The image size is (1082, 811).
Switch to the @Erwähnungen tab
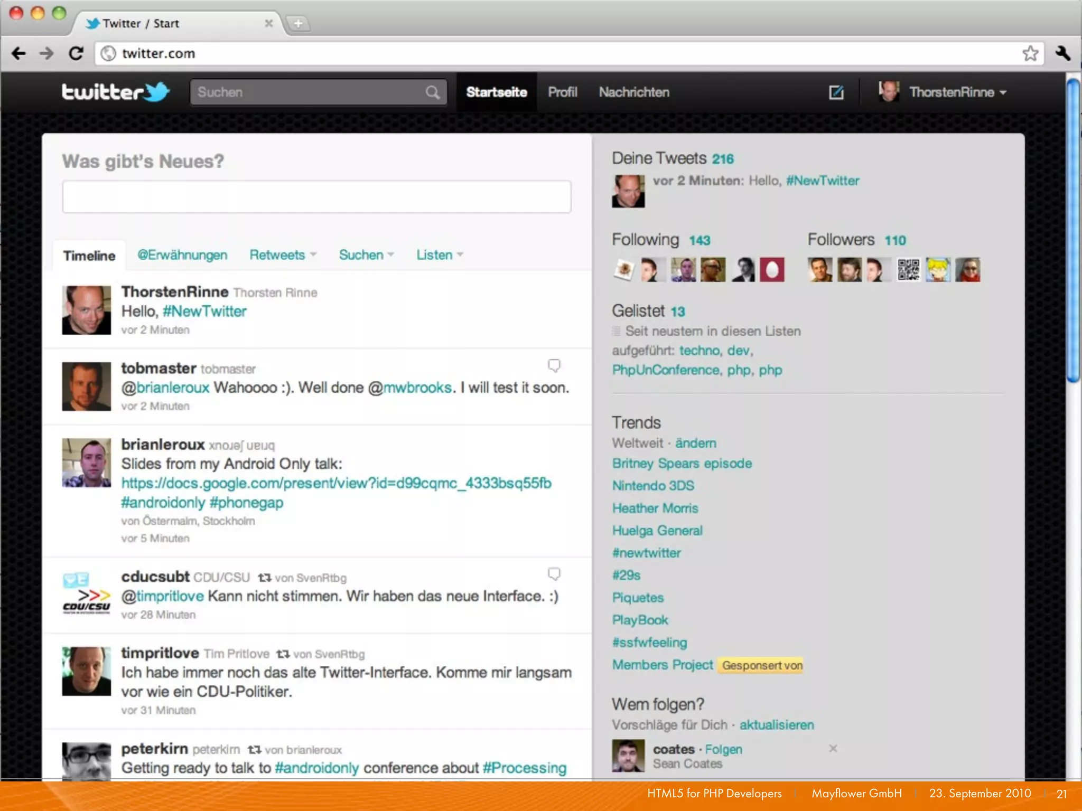(x=182, y=255)
